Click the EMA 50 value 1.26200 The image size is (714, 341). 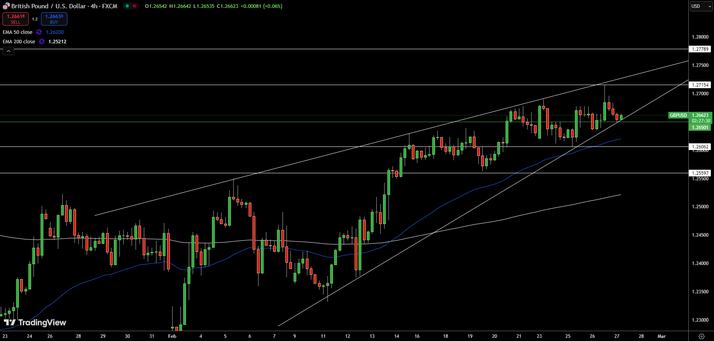(x=55, y=32)
